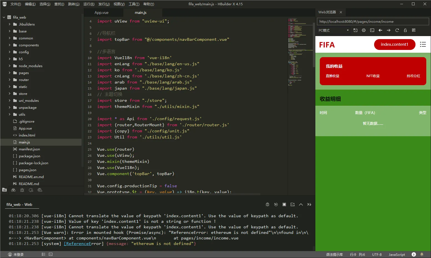Open manifest.json in the file tree

tap(29, 149)
